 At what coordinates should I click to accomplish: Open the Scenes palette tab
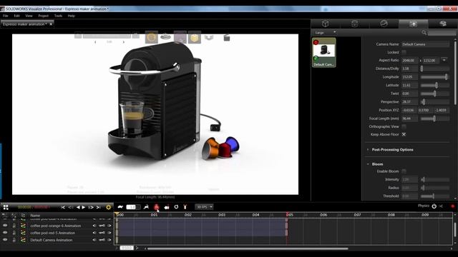coord(384,24)
